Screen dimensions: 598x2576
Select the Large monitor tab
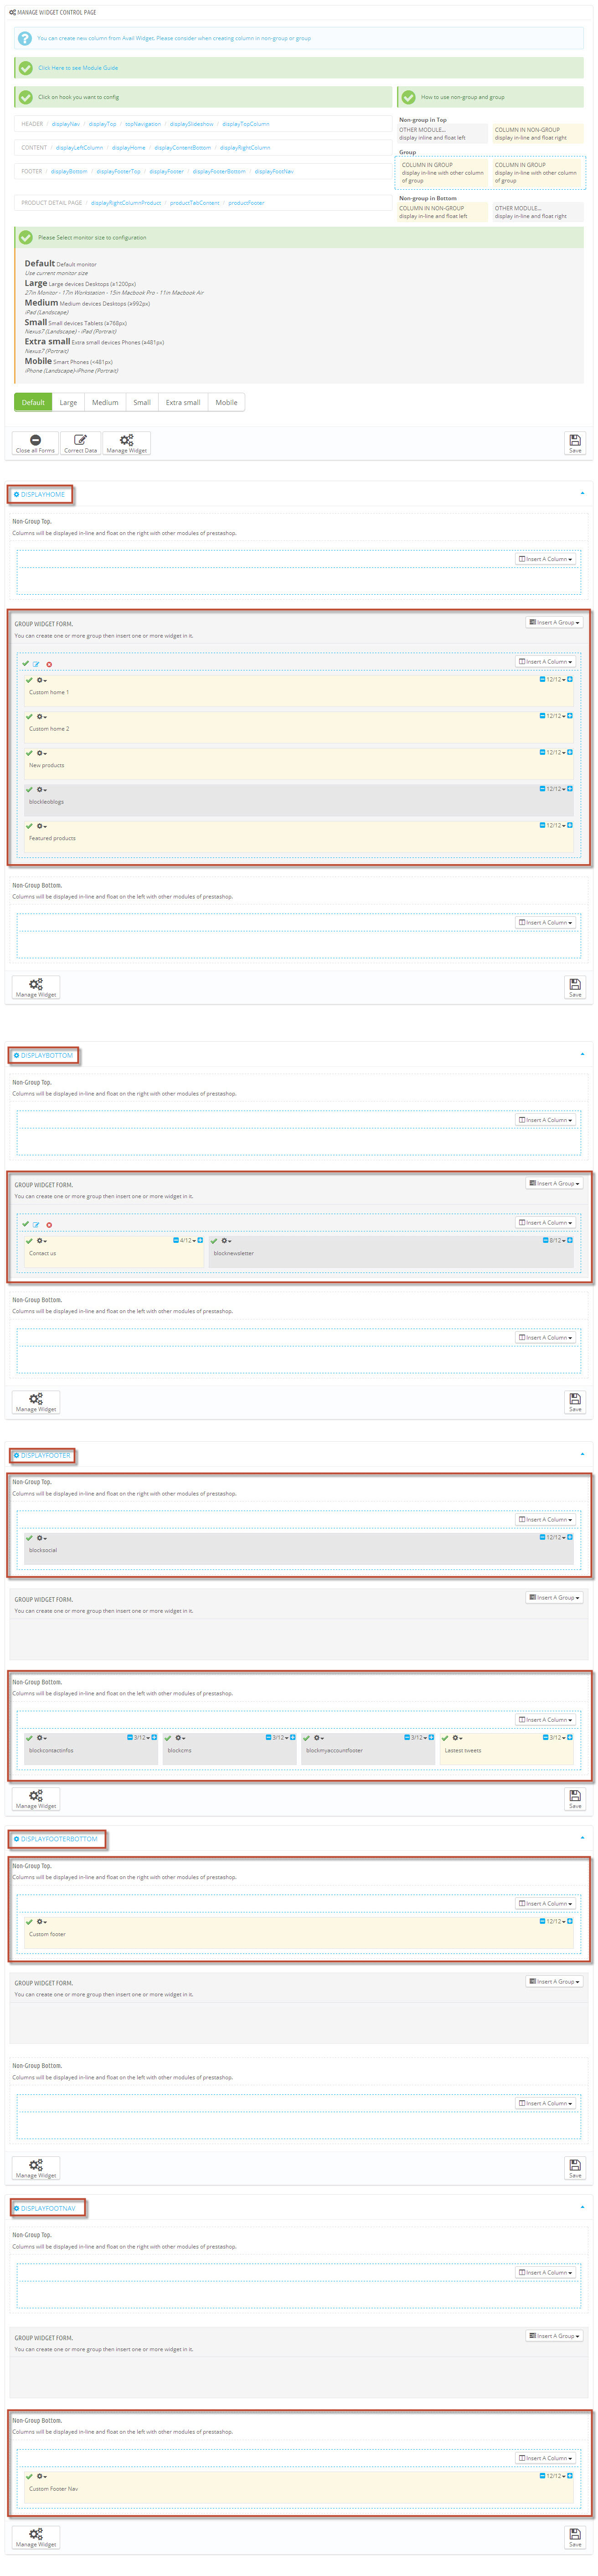pyautogui.click(x=68, y=402)
